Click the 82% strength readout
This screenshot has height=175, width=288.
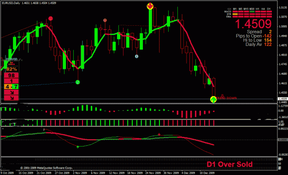12,69
